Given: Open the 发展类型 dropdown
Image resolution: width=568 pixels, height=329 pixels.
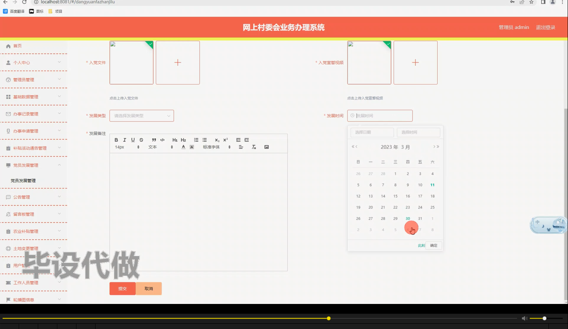Looking at the screenshot, I should [141, 116].
